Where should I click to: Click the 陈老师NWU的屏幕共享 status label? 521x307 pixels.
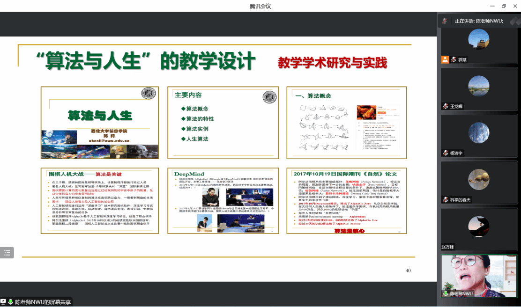point(43,302)
